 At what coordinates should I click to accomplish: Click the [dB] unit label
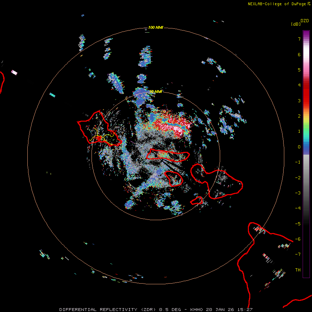click(296, 24)
